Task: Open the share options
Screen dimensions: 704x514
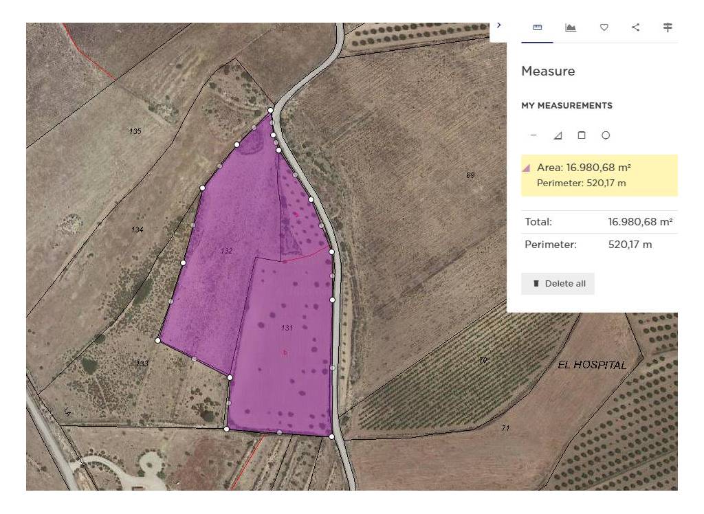Action: pos(635,27)
